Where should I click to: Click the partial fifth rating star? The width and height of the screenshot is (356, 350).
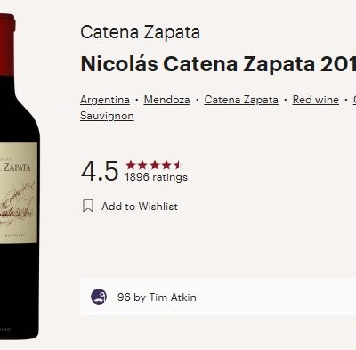[177, 165]
